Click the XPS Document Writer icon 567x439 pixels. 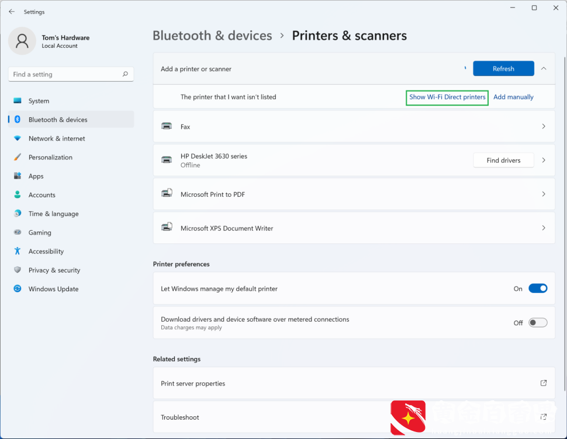pos(167,227)
